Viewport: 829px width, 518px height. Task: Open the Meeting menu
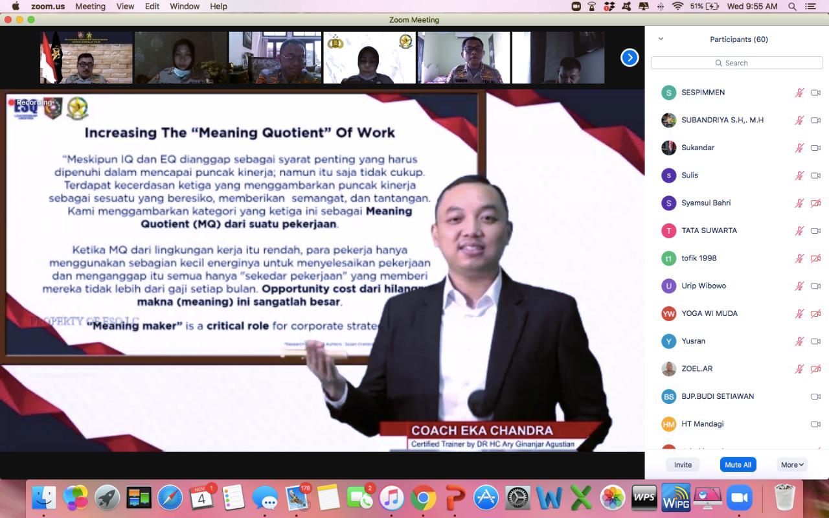point(90,6)
